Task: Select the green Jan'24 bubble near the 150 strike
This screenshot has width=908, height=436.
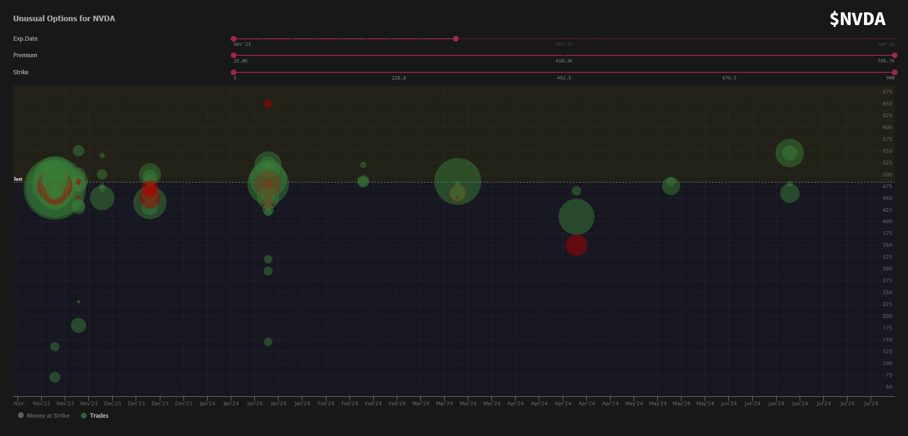Action: coord(268,342)
